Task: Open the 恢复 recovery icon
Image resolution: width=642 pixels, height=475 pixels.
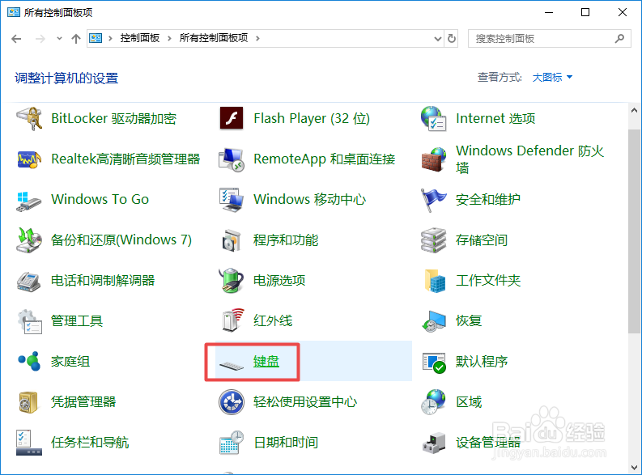Action: click(x=434, y=321)
